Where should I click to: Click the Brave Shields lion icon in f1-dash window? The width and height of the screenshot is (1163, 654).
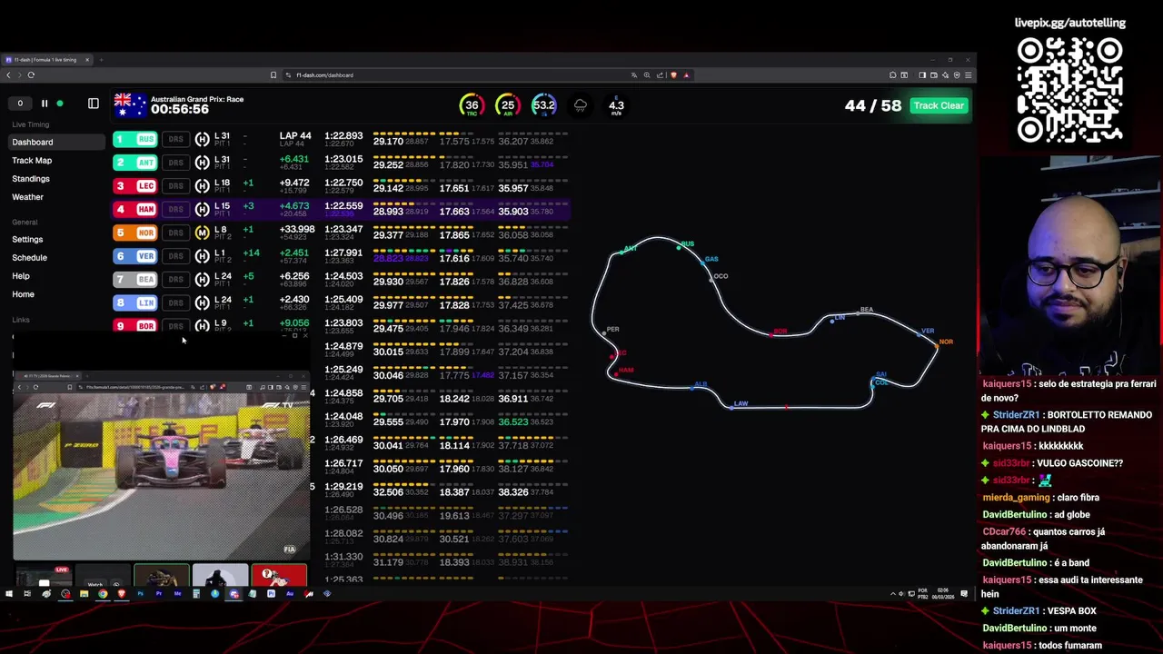673,75
